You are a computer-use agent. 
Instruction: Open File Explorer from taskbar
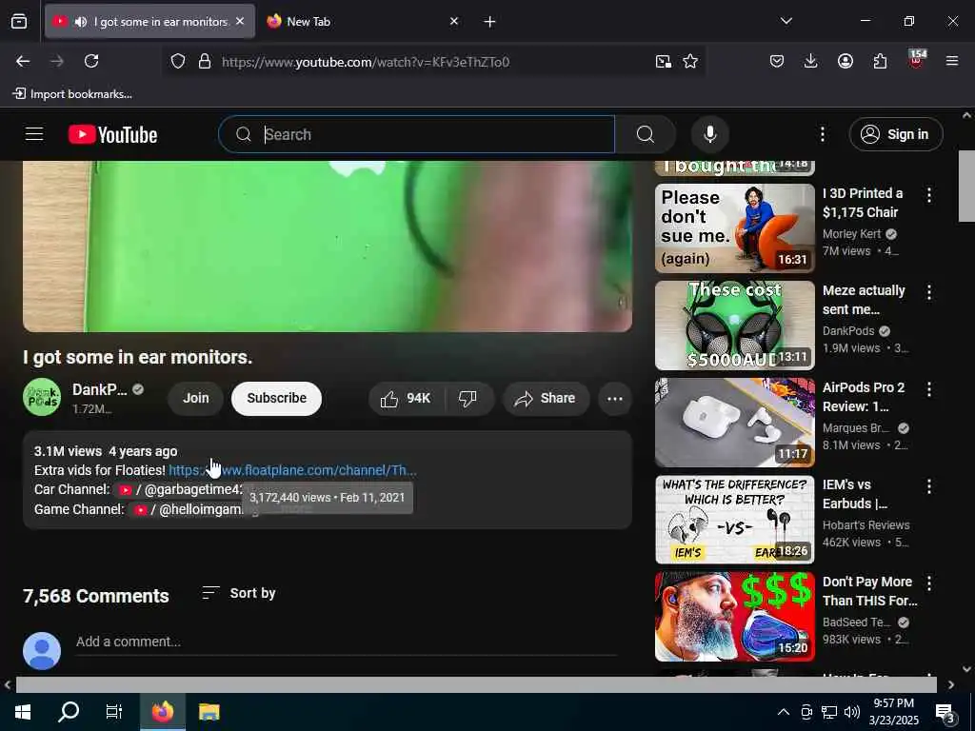[209, 712]
